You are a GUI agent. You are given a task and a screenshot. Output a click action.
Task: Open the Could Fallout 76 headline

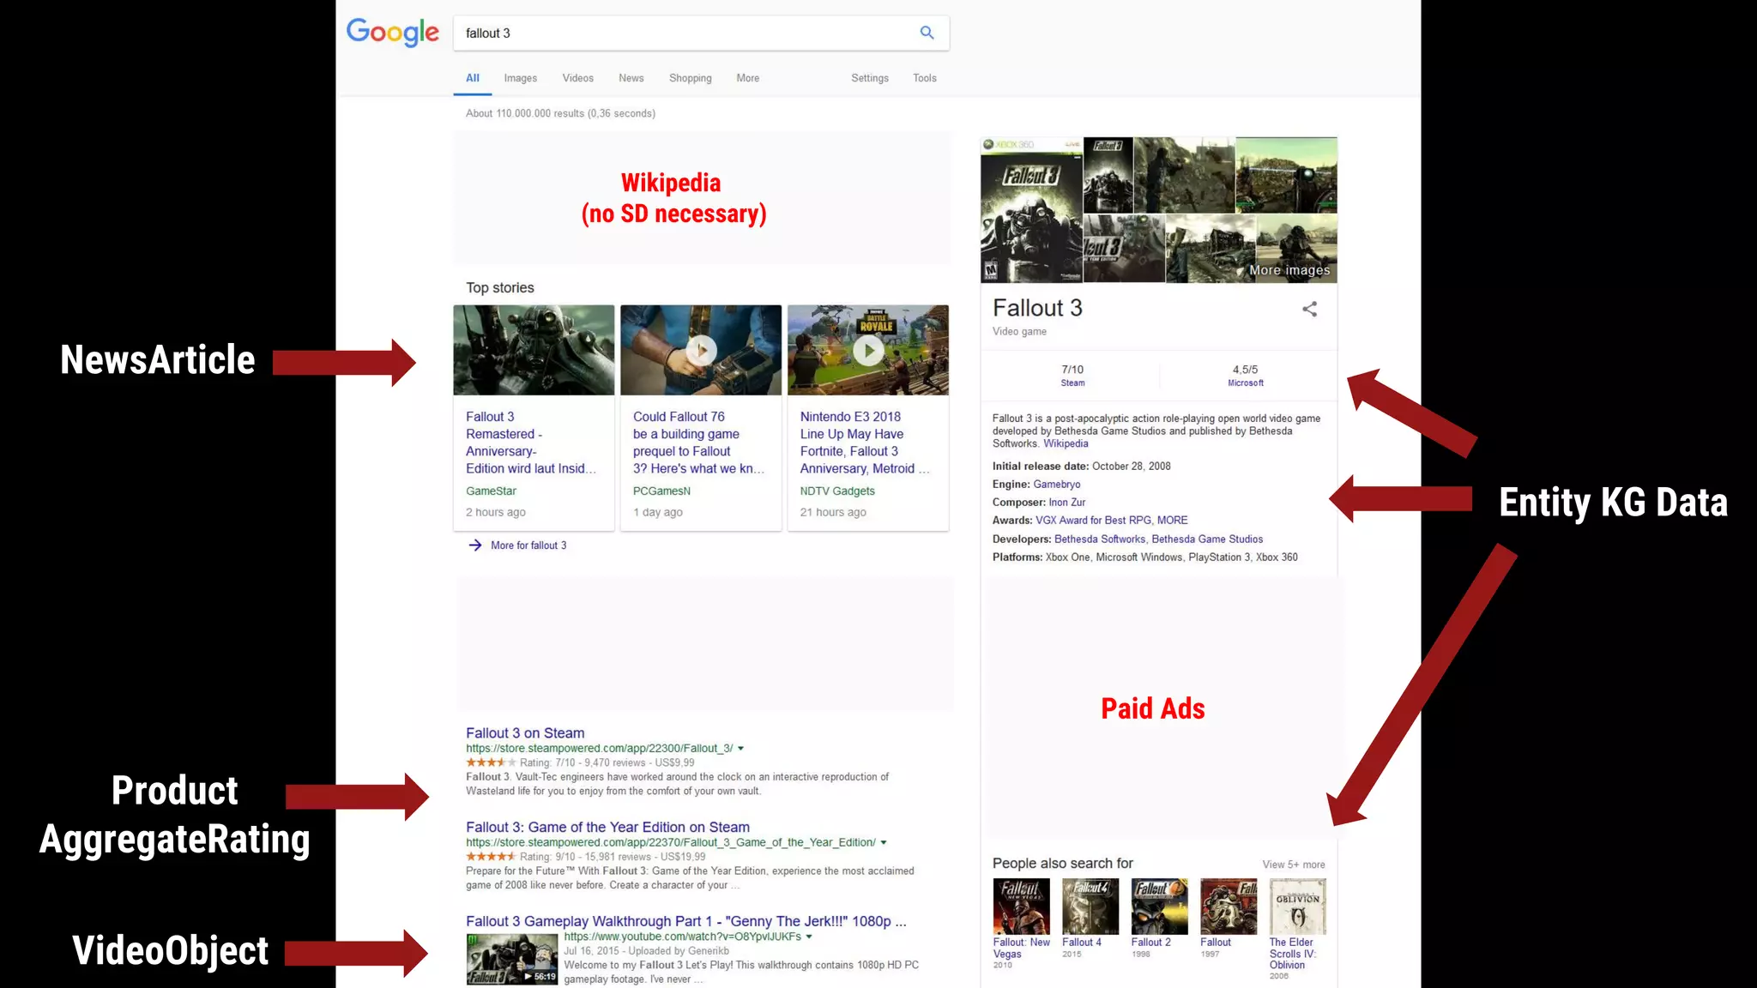(698, 443)
